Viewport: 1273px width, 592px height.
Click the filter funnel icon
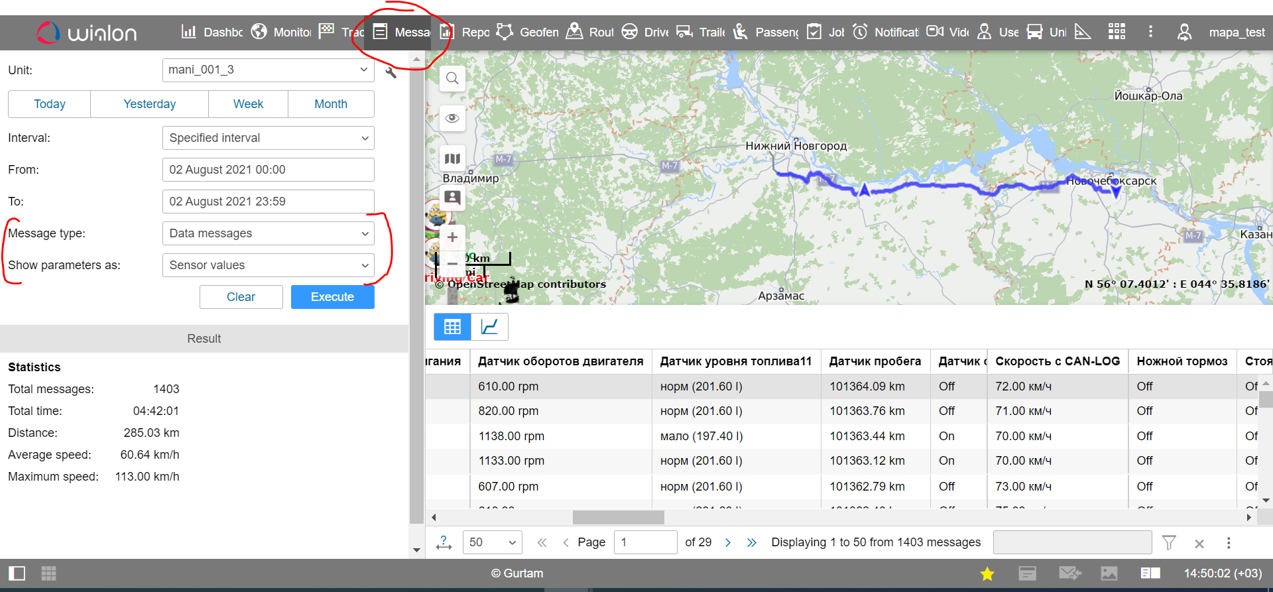click(1169, 543)
